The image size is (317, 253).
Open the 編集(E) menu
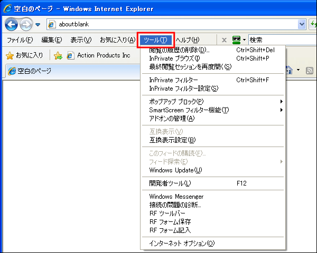(x=52, y=40)
